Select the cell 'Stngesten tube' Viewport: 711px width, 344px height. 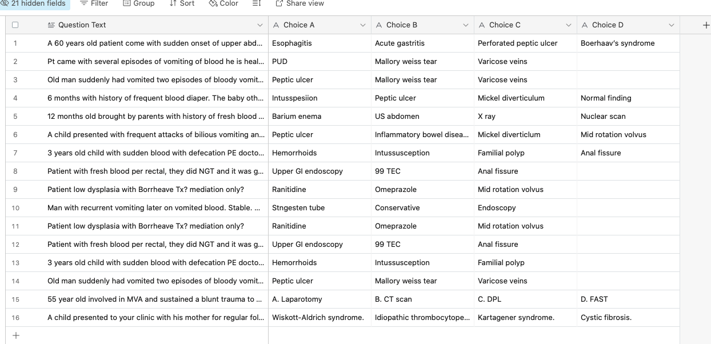pyautogui.click(x=319, y=208)
